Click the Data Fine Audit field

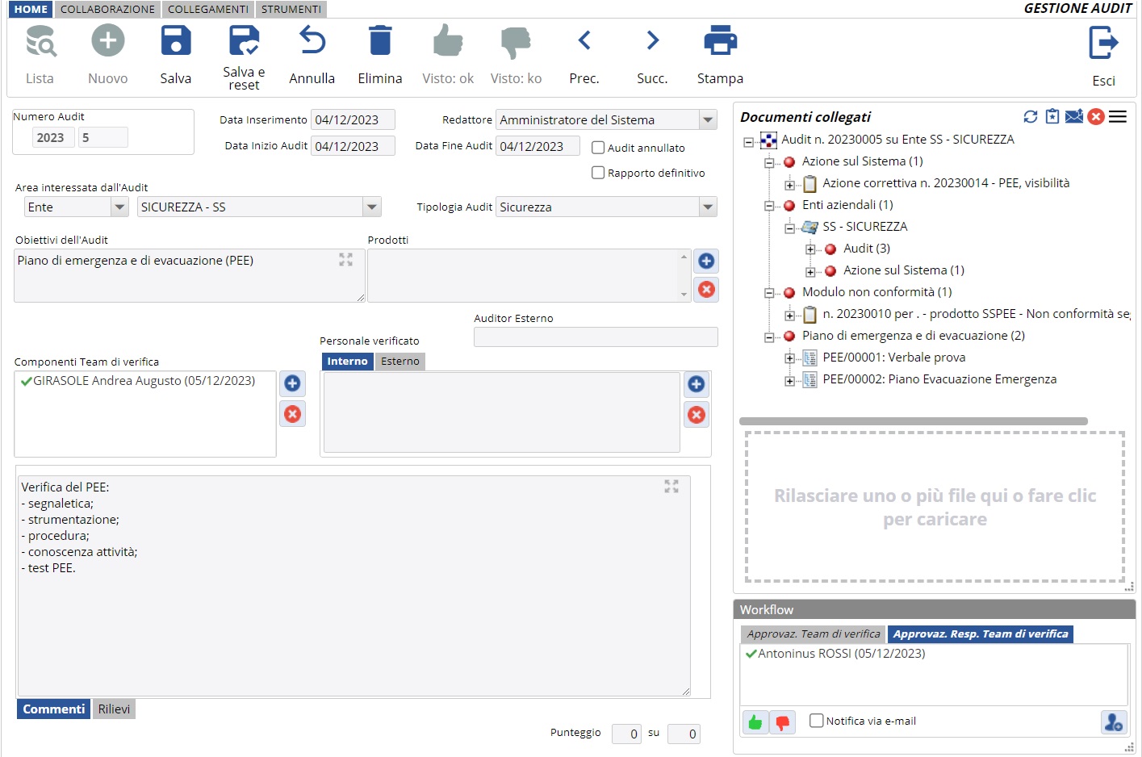coord(537,146)
